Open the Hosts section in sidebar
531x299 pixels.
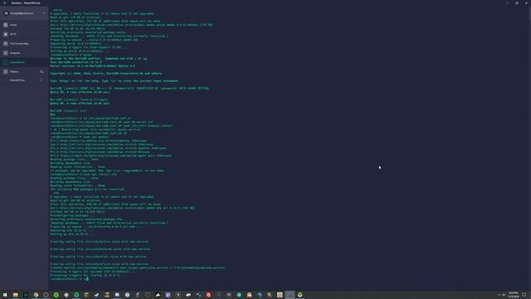24,25
